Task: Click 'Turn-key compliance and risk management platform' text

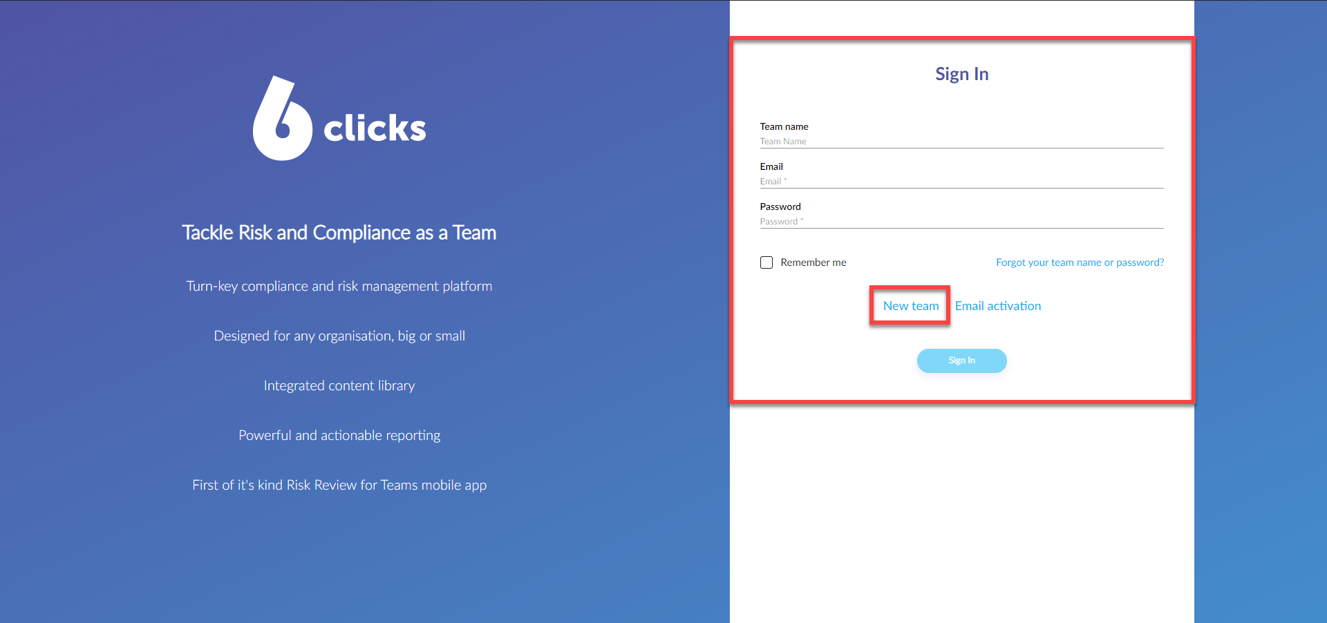Action: [339, 286]
